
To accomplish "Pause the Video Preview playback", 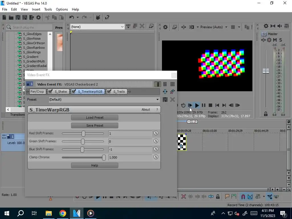I will pyautogui.click(x=204, y=106).
